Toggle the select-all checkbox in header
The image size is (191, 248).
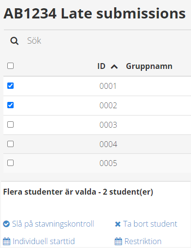point(10,66)
